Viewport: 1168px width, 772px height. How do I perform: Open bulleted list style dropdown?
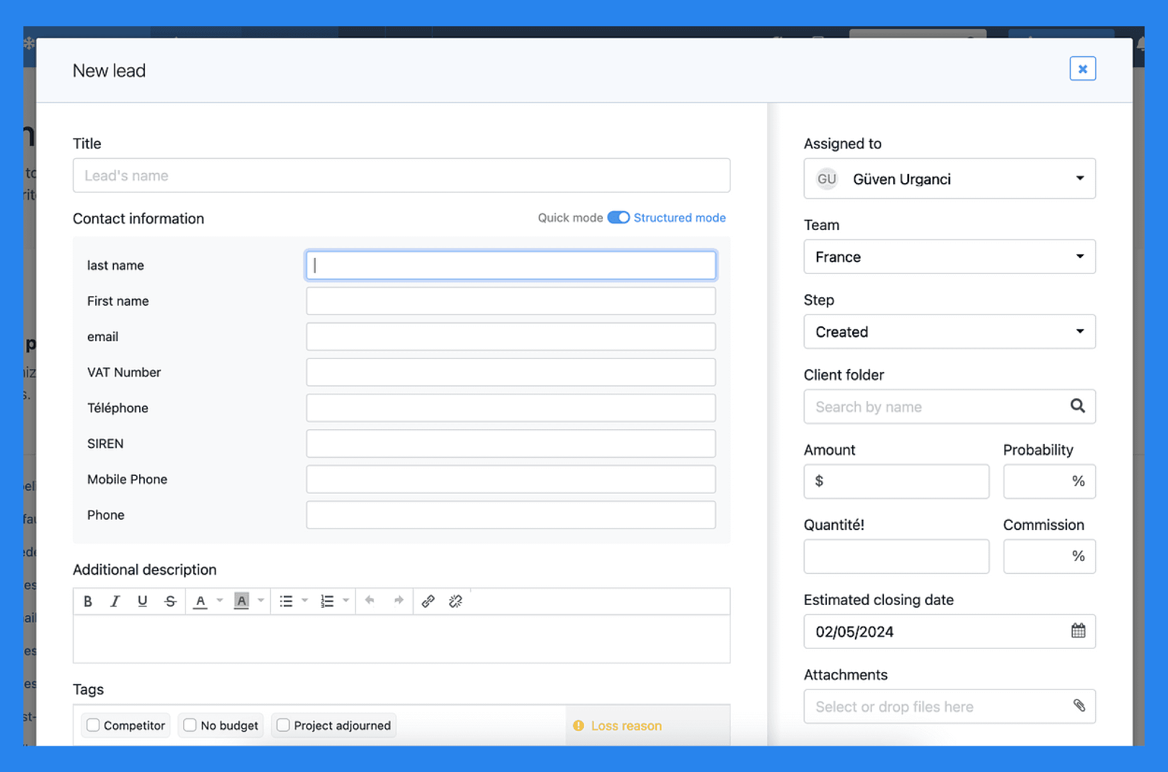point(305,600)
